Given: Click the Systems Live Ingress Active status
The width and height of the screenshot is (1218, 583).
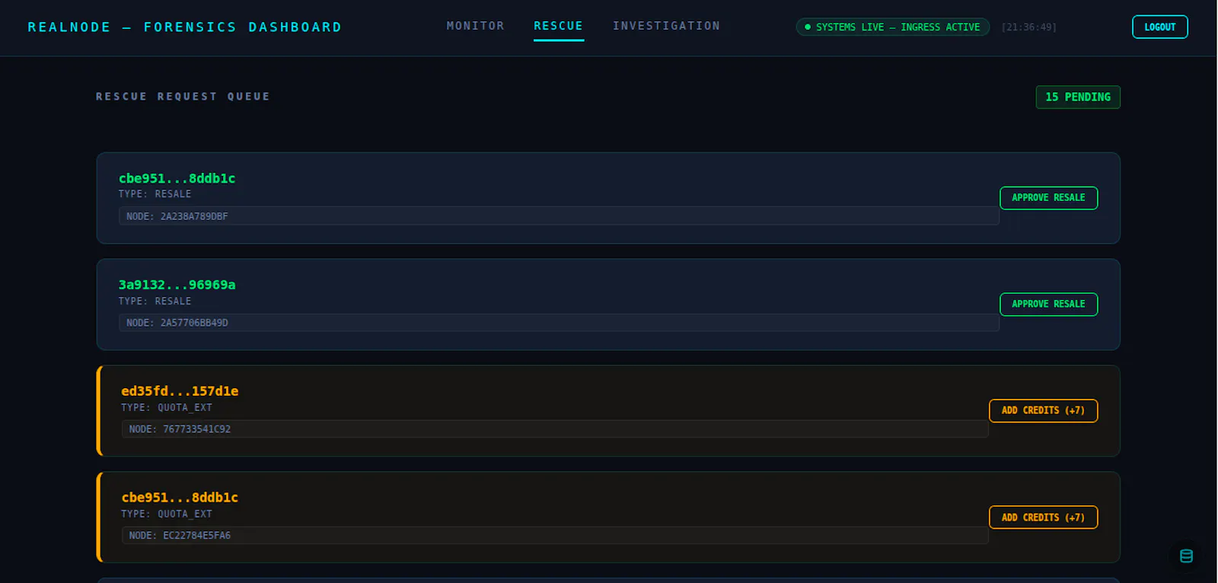Looking at the screenshot, I should point(892,27).
